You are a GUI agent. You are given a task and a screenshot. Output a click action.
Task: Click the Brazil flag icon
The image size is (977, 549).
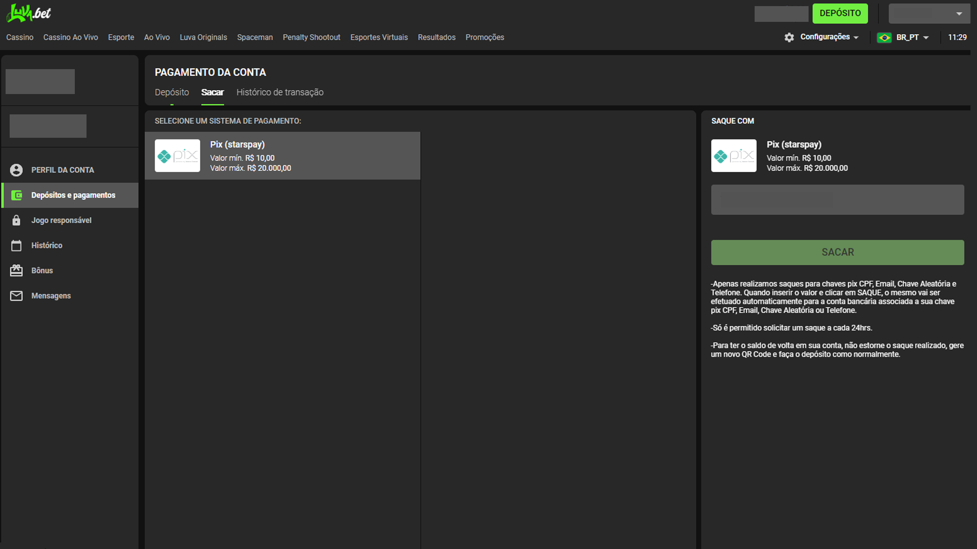[x=884, y=38]
